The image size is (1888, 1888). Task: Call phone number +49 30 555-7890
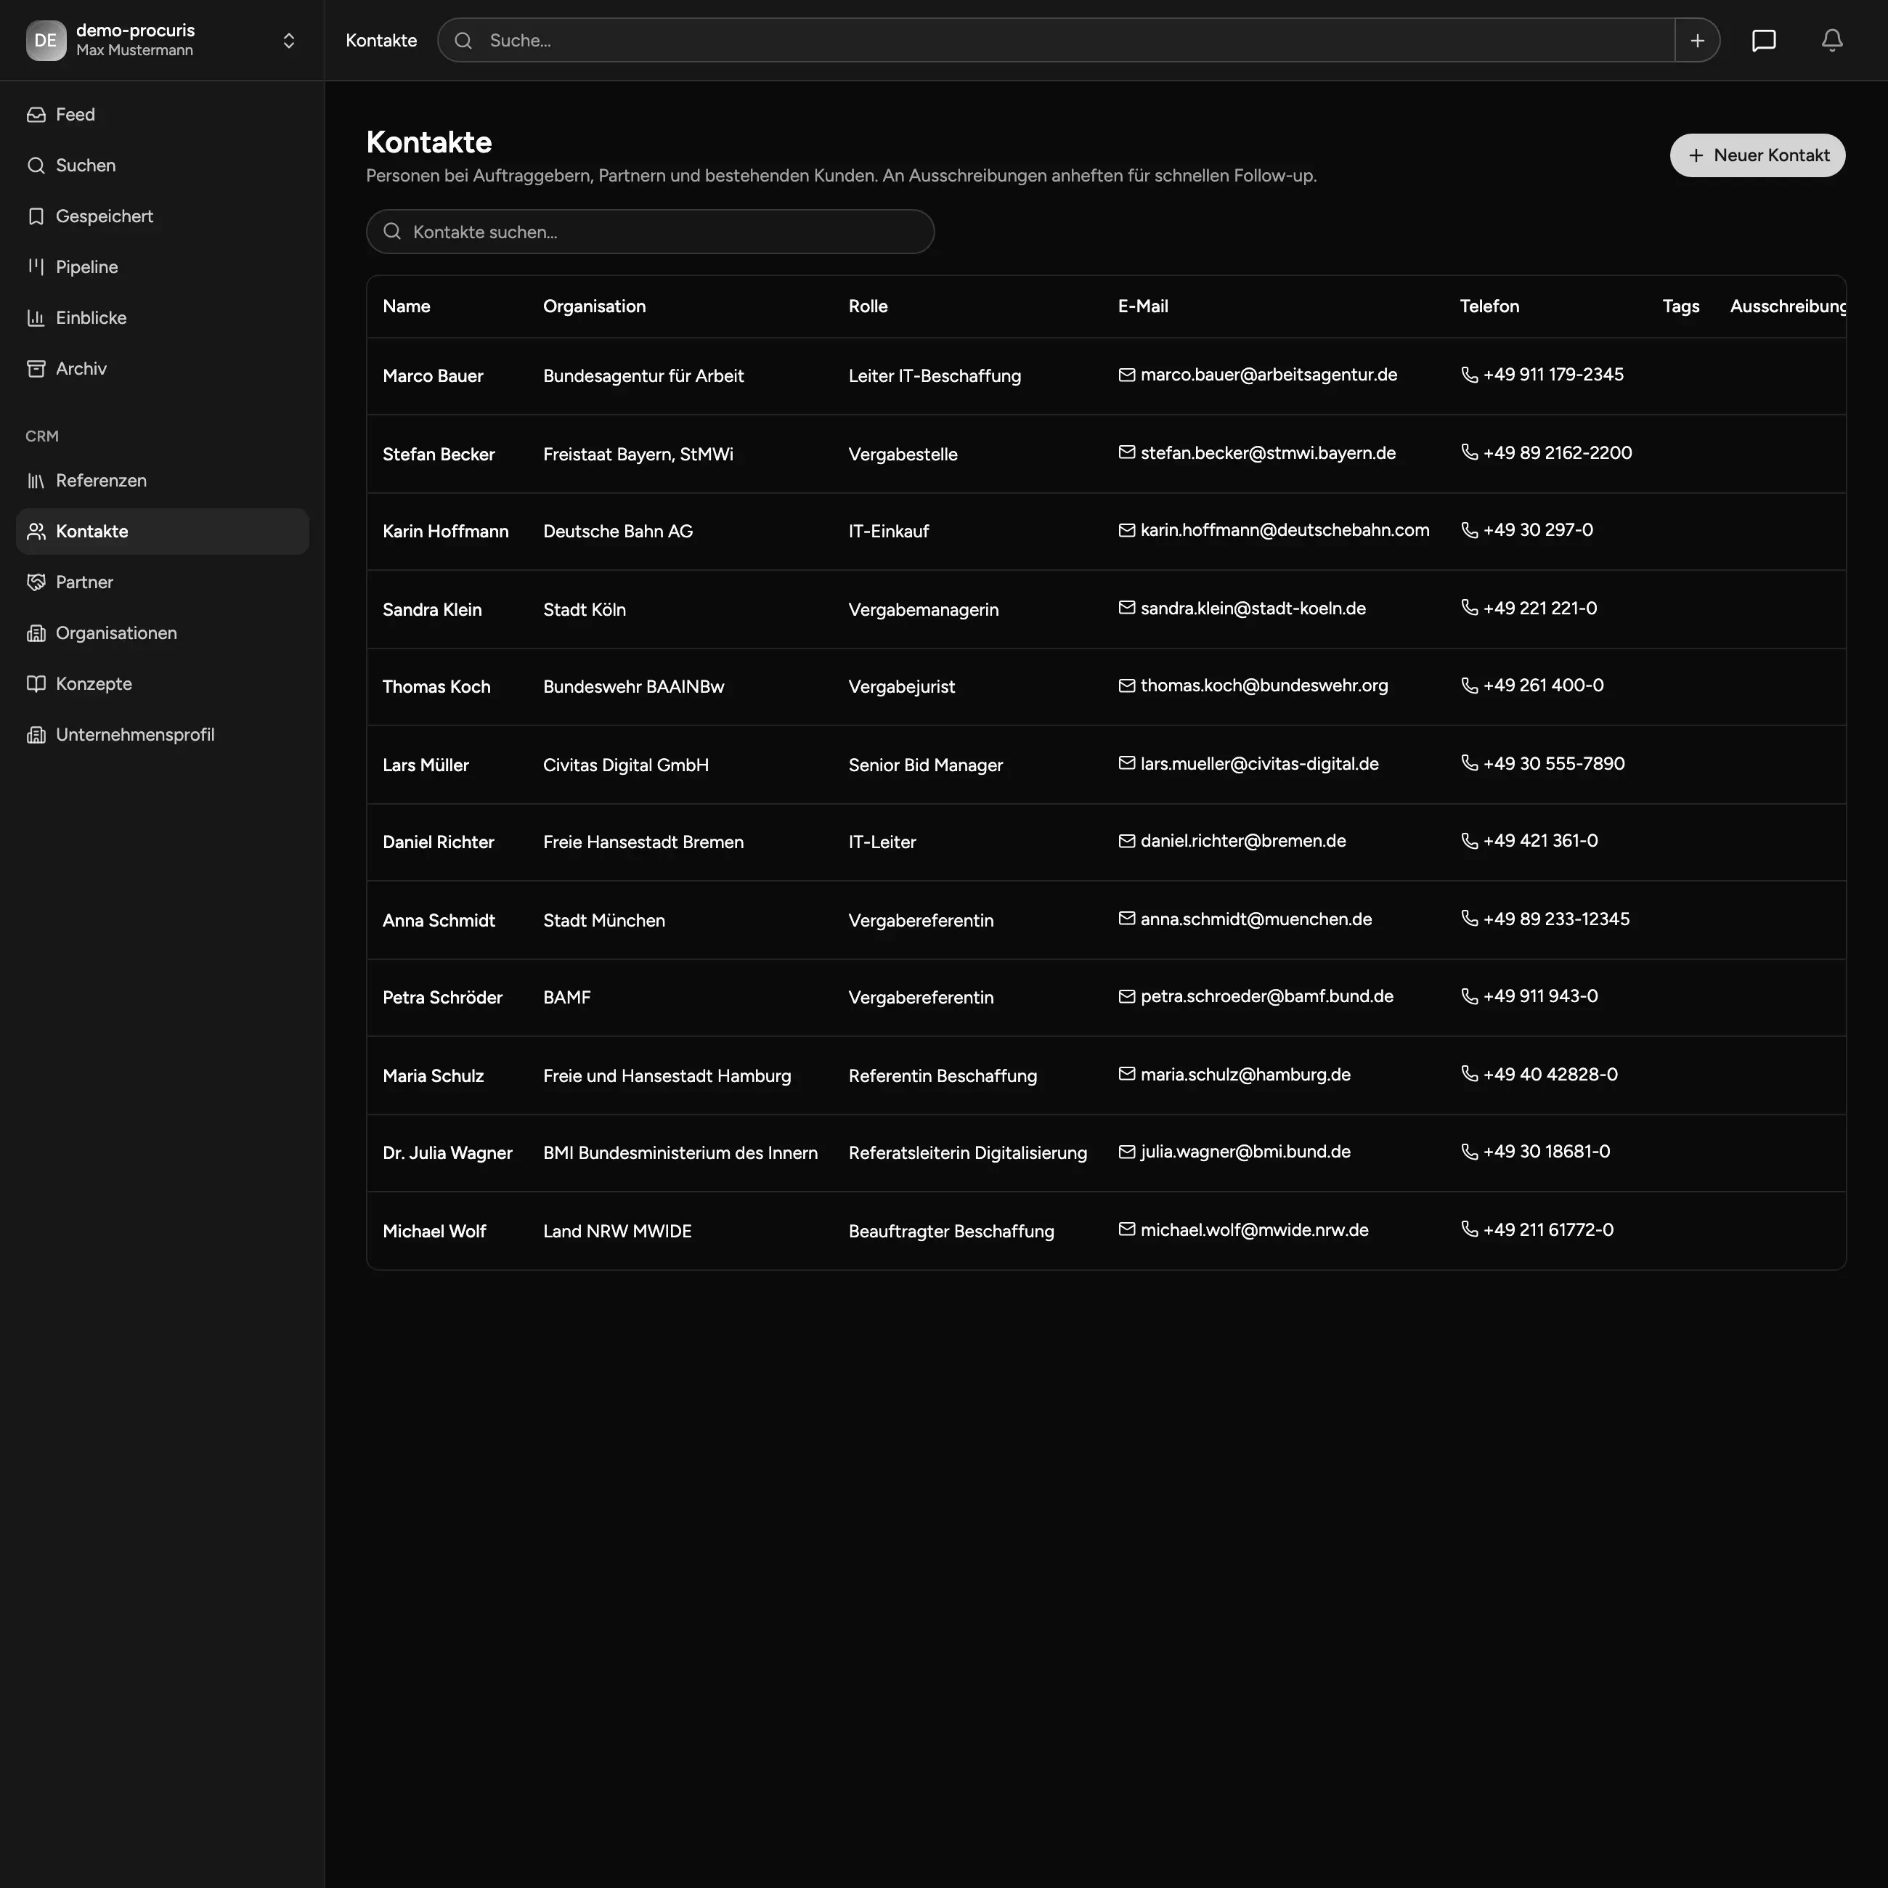[1554, 763]
